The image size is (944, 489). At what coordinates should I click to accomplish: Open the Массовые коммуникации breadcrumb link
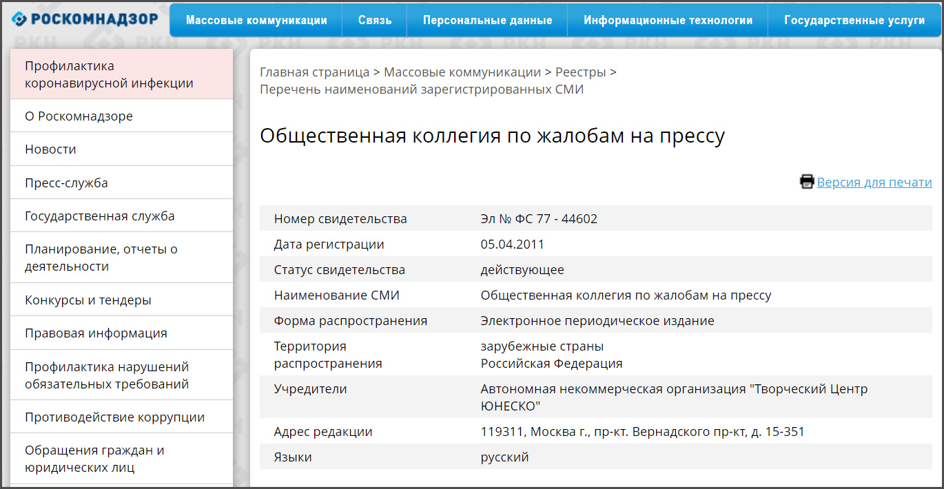pyautogui.click(x=462, y=72)
